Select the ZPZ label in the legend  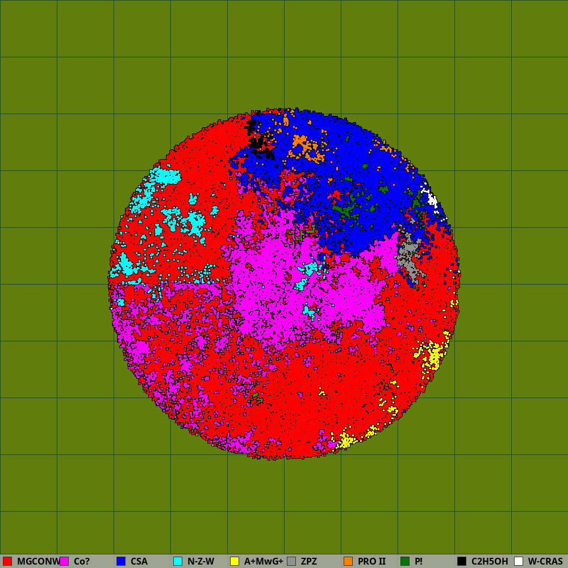pos(309,561)
